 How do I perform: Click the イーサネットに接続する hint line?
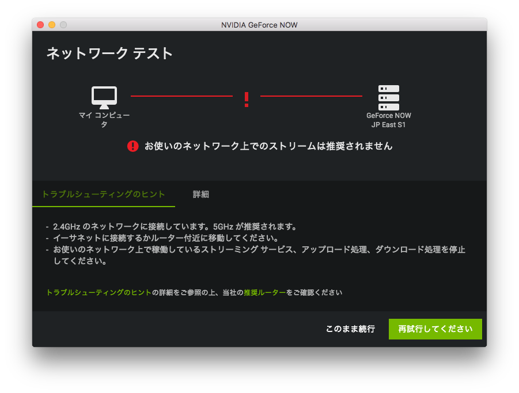click(x=166, y=238)
